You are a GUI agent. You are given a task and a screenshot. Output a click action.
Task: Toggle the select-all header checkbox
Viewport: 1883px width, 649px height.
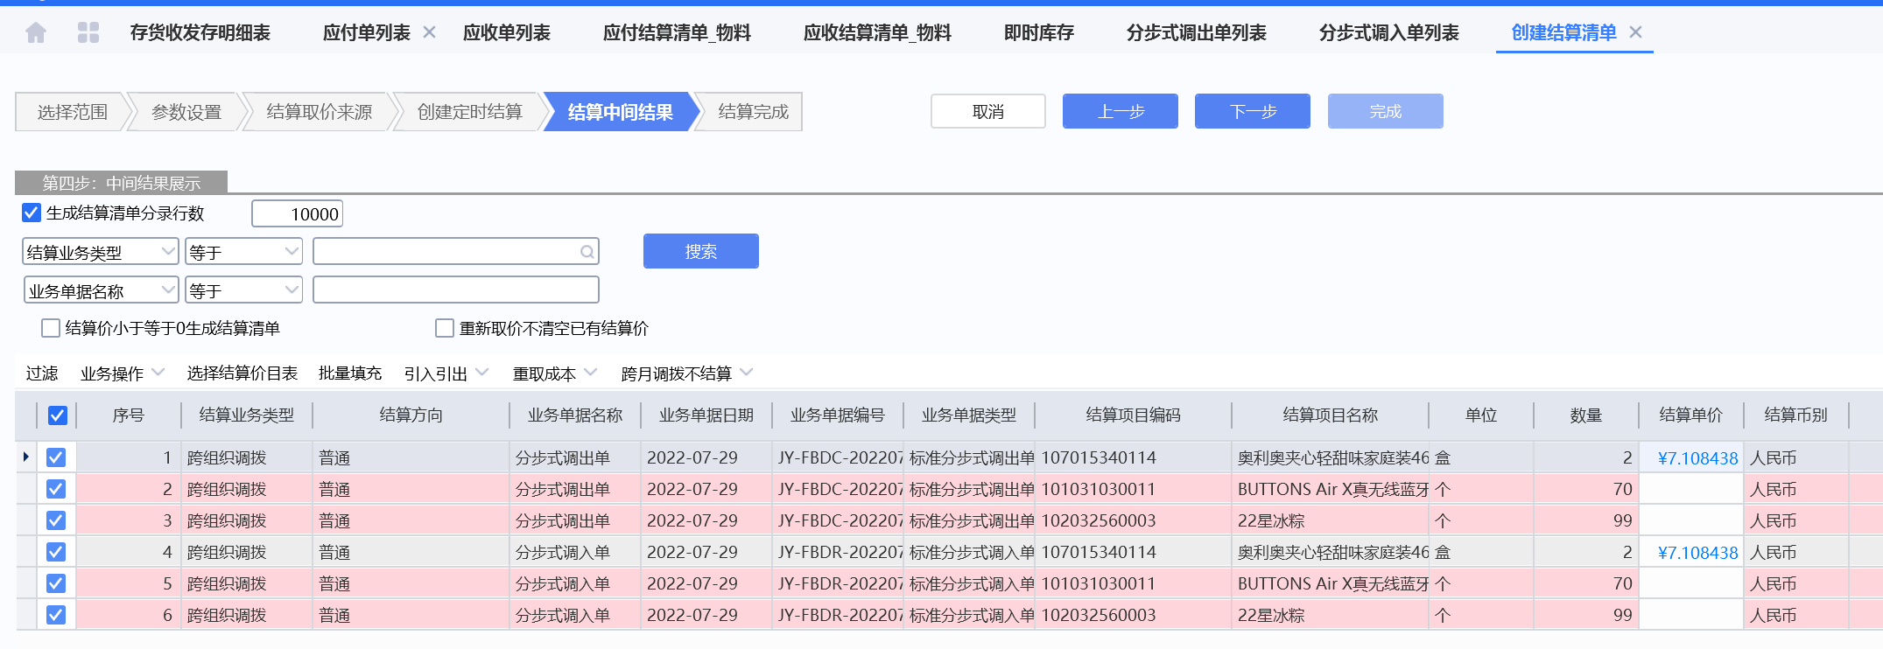(x=57, y=415)
